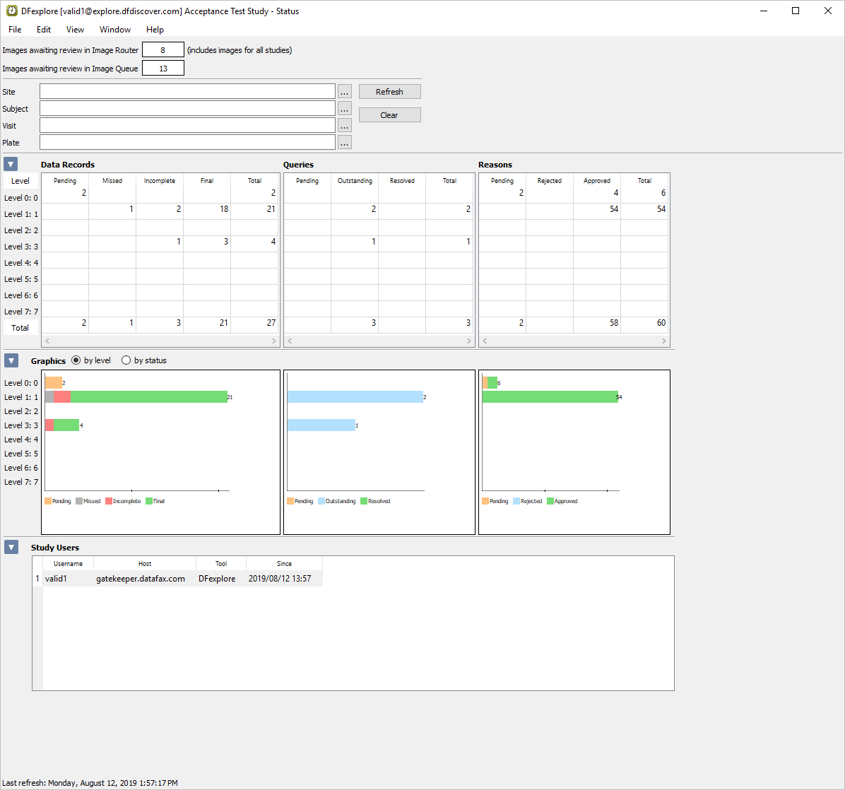Click the Refresh button
Image resolution: width=845 pixels, height=790 pixels.
click(389, 92)
